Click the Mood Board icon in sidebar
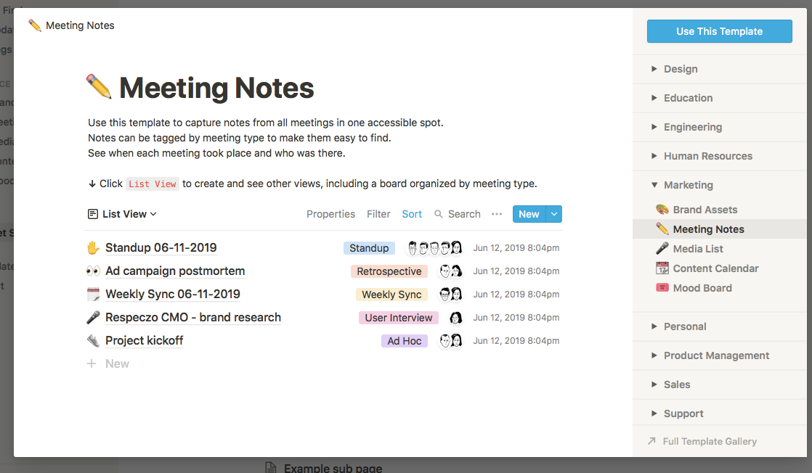 [662, 288]
